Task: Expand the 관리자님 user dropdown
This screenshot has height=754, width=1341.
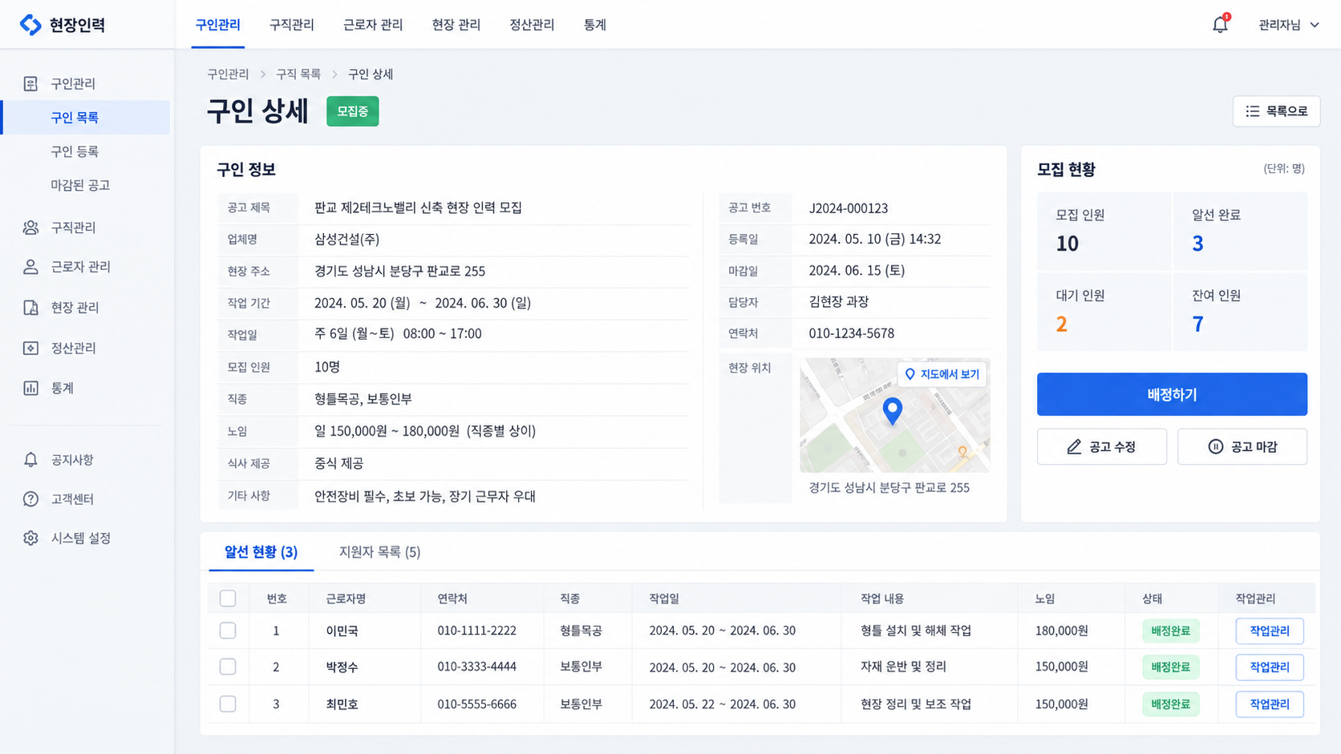Action: point(1289,25)
